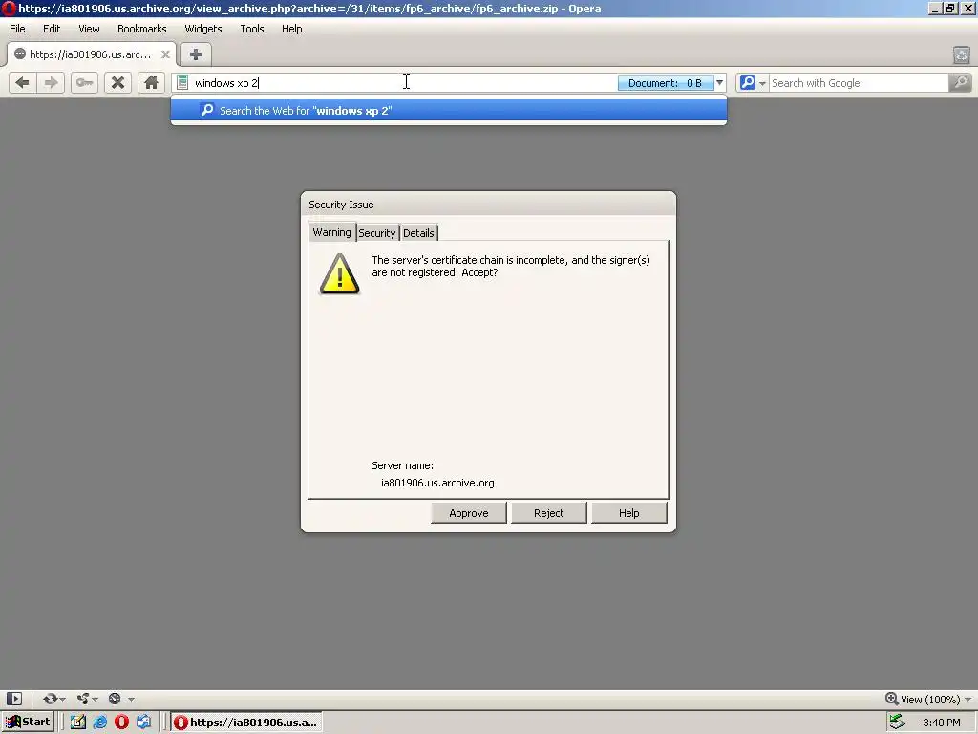Image resolution: width=978 pixels, height=734 pixels.
Task: Open the Help menu
Action: [x=292, y=29]
